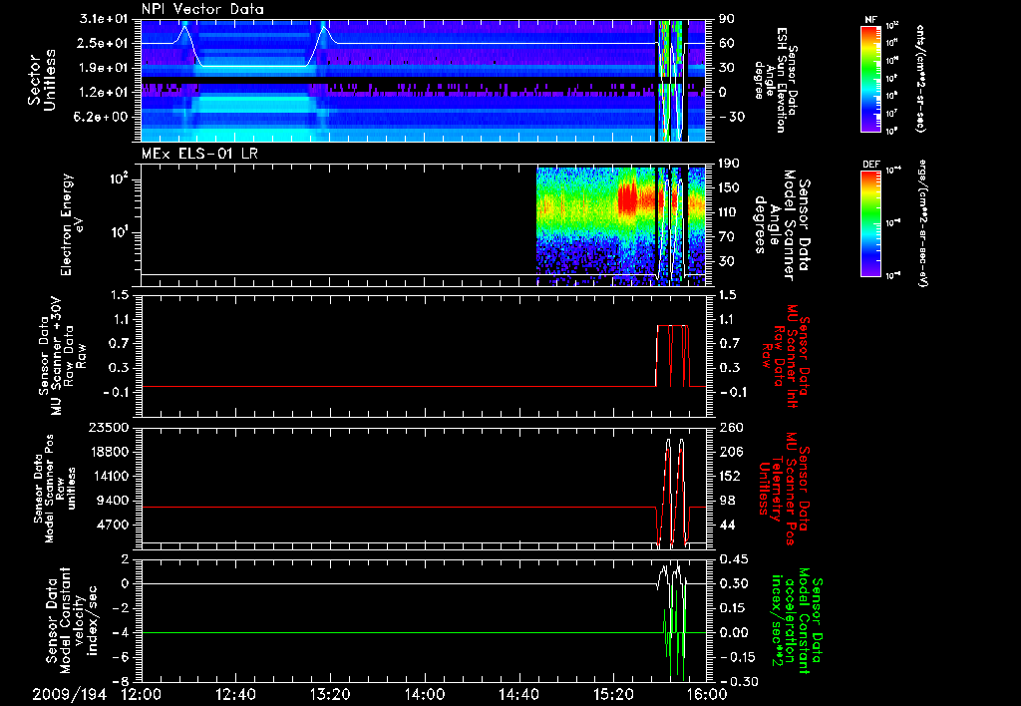Screen dimensions: 1021x706
Task: Click the 0.45 acceleration tick label
Action: [x=733, y=558]
